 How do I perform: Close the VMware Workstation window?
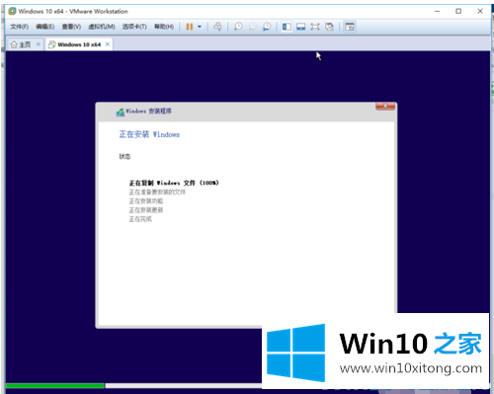(x=480, y=11)
